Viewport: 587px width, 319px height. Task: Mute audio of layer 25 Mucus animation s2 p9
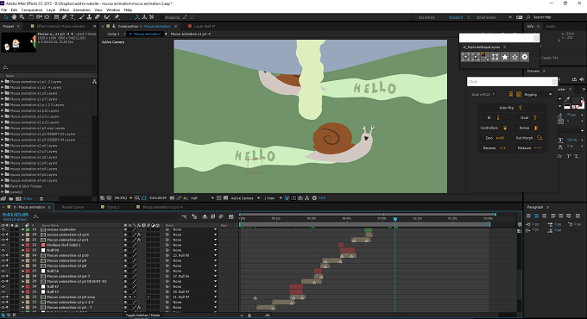pyautogui.click(x=8, y=260)
